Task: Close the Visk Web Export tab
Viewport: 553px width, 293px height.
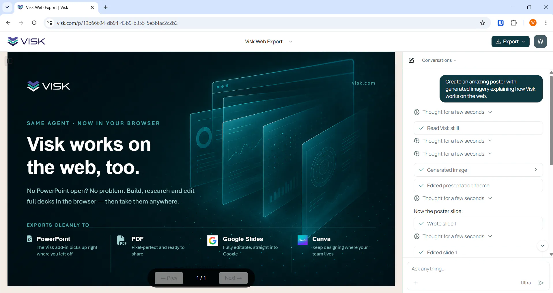Action: coord(92,7)
